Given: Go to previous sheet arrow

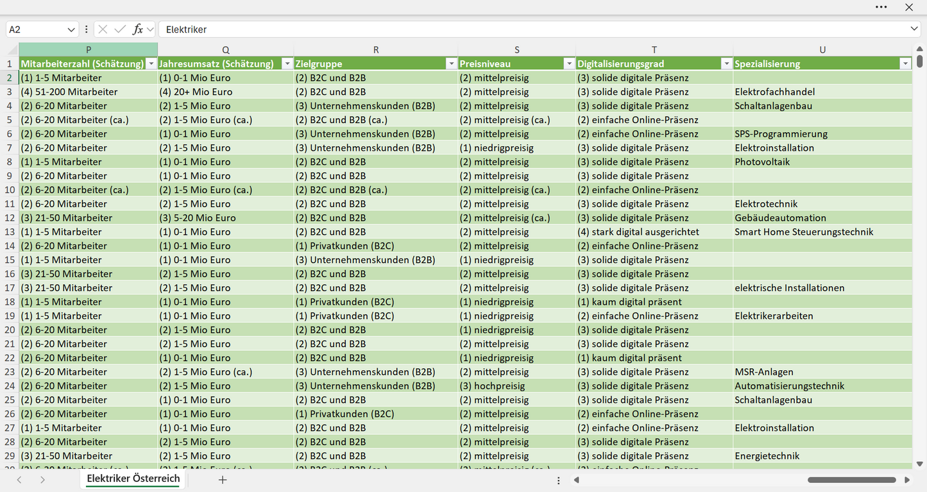Looking at the screenshot, I should point(19,480).
